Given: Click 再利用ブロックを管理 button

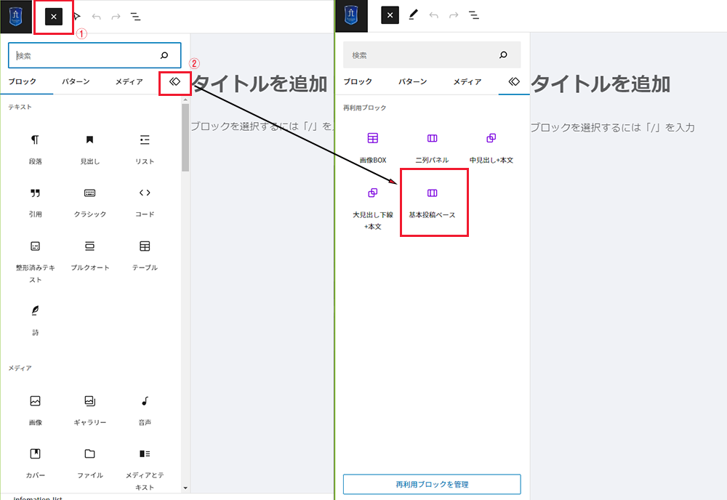Looking at the screenshot, I should point(432,484).
